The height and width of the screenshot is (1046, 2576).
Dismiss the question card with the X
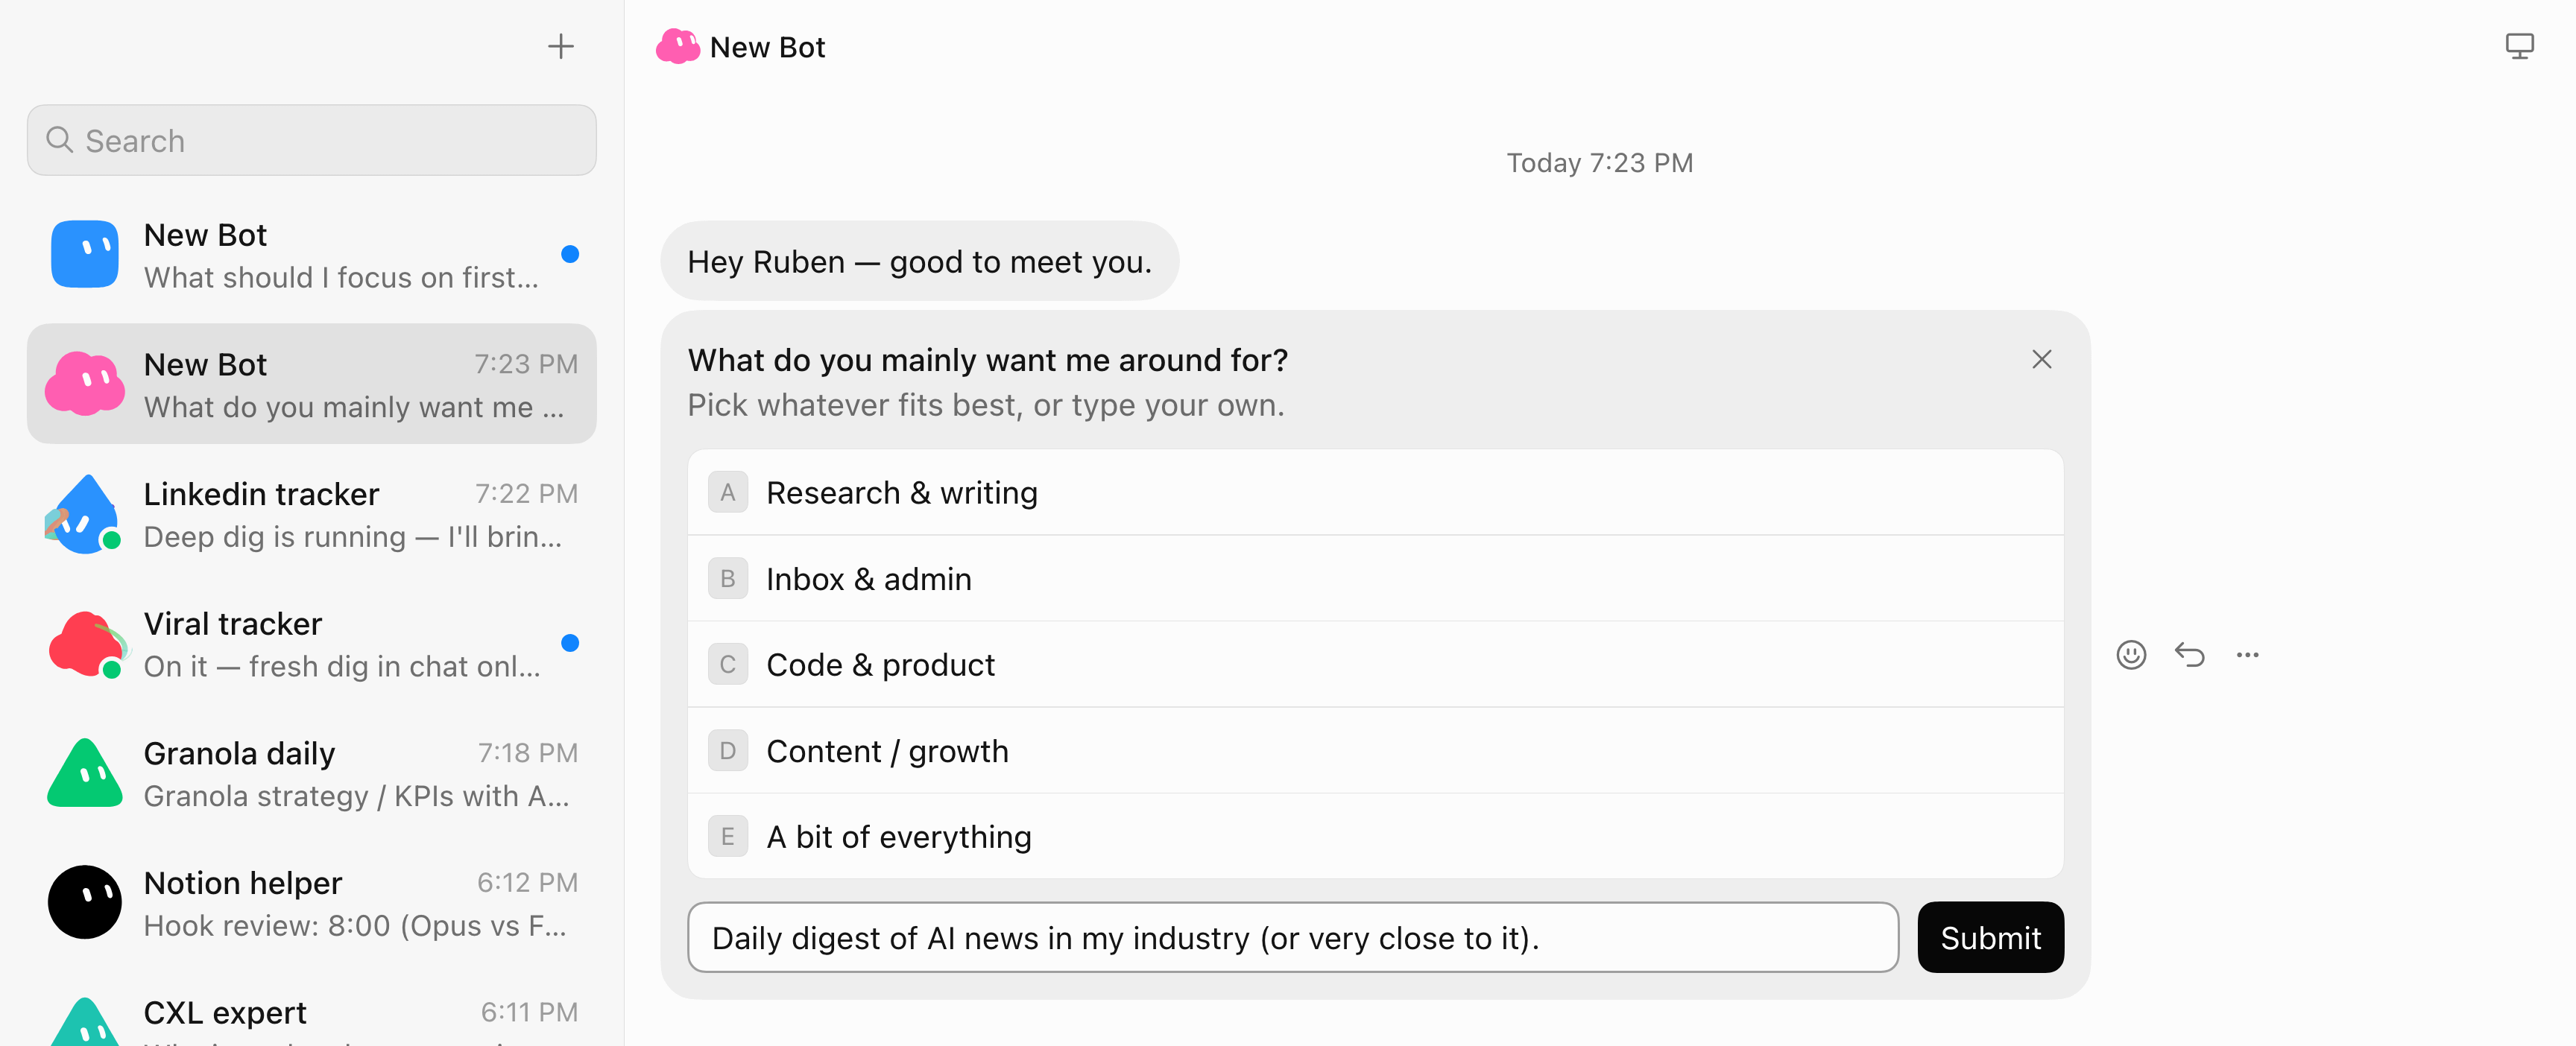pyautogui.click(x=2042, y=359)
